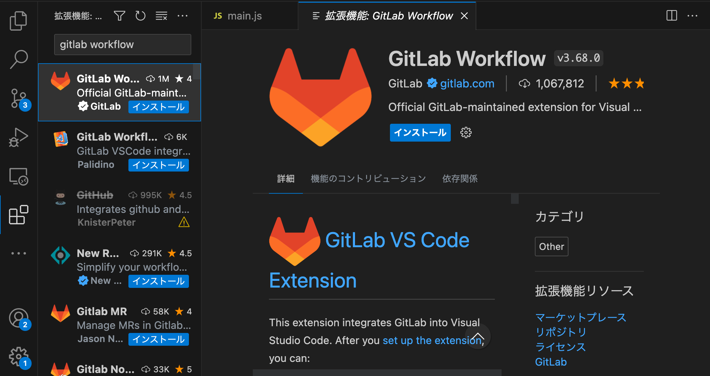Open the Explorer view in activity bar
The image size is (710, 376).
(18, 21)
